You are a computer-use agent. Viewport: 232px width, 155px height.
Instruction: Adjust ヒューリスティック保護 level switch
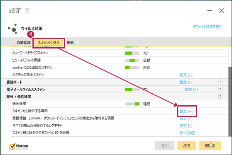132,60
